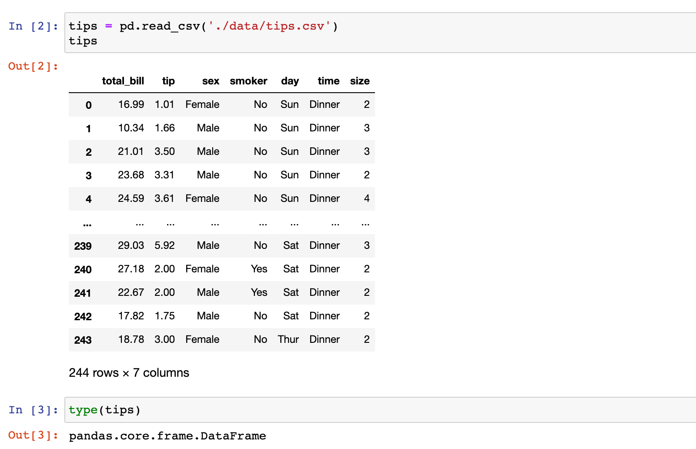696x449 pixels.
Task: Click the In [2] cell prompt
Action: [33, 26]
